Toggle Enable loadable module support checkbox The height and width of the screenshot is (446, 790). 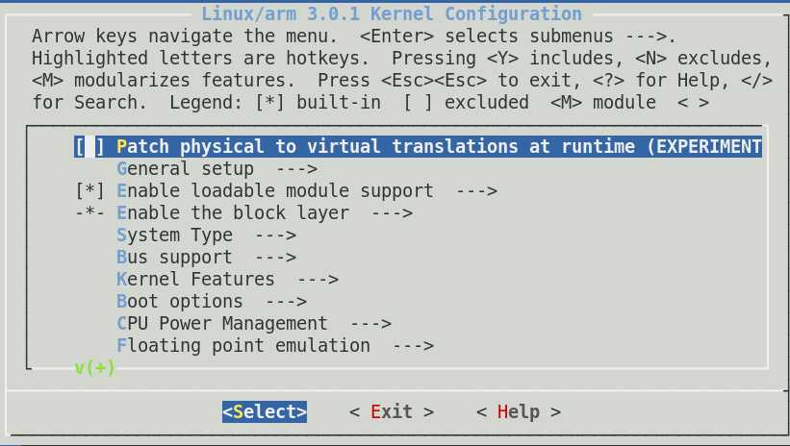point(89,190)
